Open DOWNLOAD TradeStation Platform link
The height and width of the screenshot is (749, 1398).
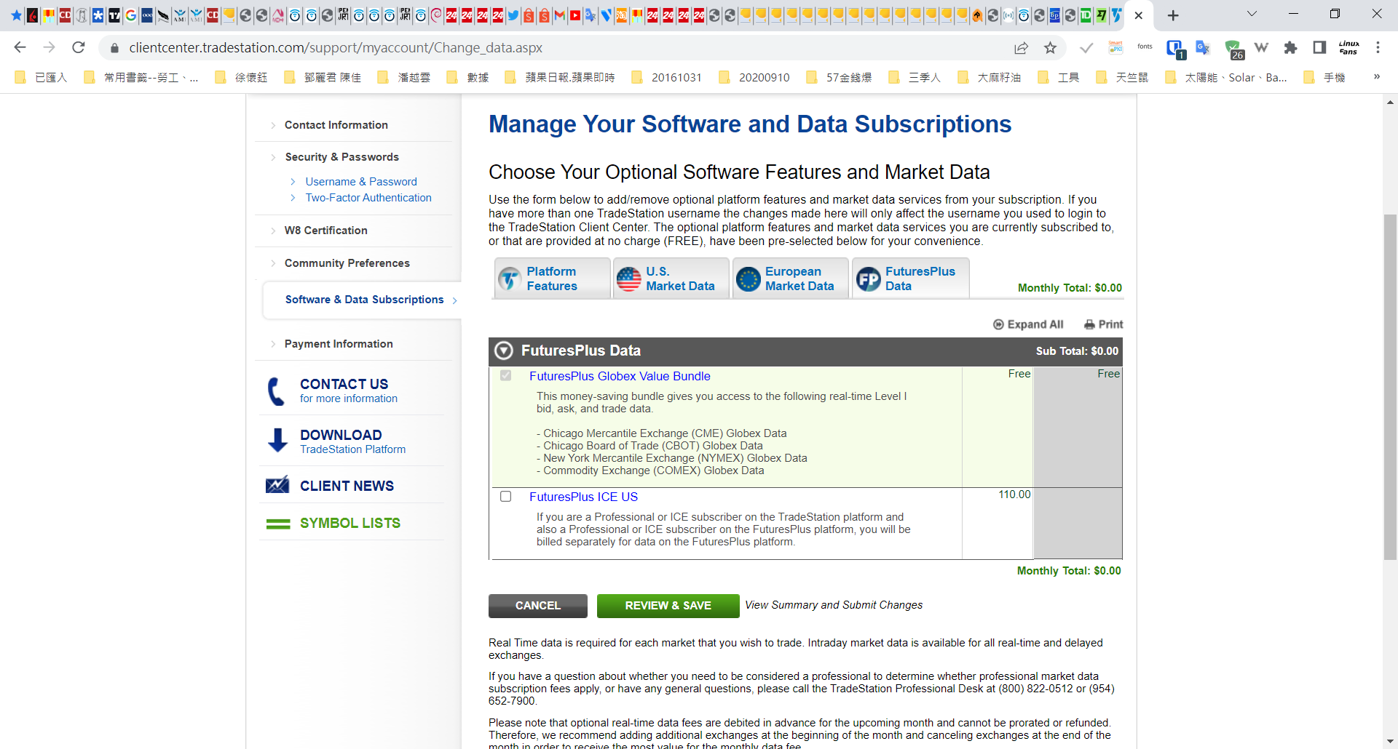pyautogui.click(x=353, y=441)
